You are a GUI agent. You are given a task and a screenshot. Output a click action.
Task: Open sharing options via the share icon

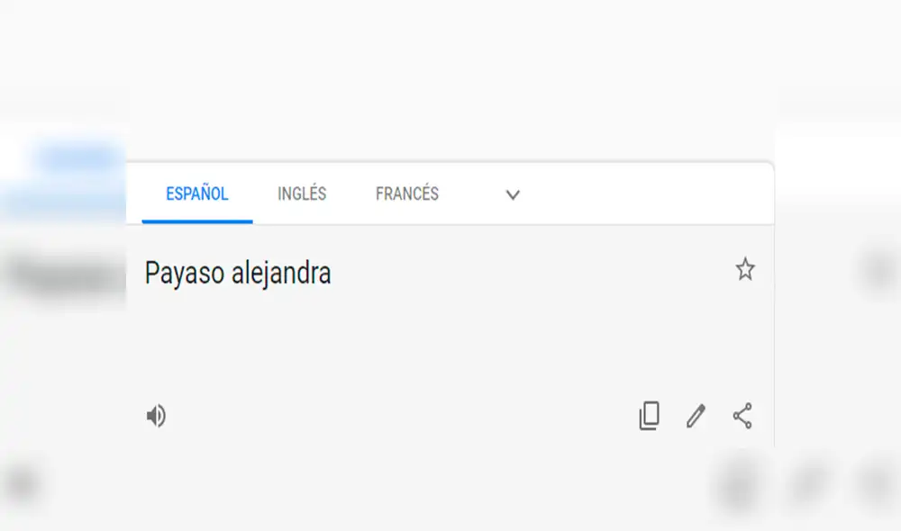click(742, 416)
